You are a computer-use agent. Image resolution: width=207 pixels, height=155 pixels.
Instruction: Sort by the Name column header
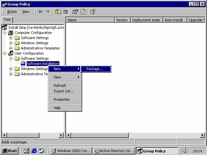(90, 20)
